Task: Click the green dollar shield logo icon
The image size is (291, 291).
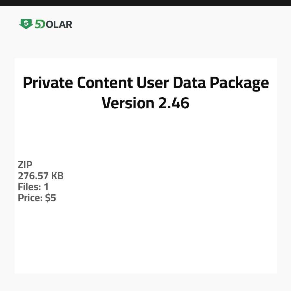Action: [x=26, y=24]
